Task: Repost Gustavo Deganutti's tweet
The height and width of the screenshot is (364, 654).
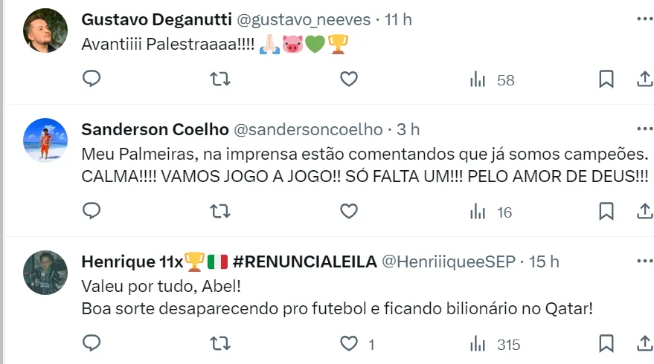Action: click(220, 79)
